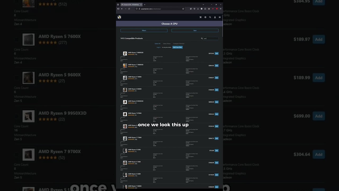Open the AMD Ryzen 9 9950X3D thumbnail

(125, 102)
